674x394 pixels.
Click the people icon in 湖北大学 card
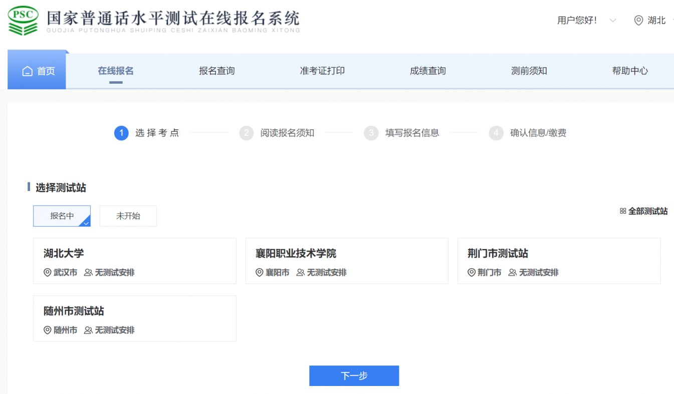pyautogui.click(x=88, y=273)
